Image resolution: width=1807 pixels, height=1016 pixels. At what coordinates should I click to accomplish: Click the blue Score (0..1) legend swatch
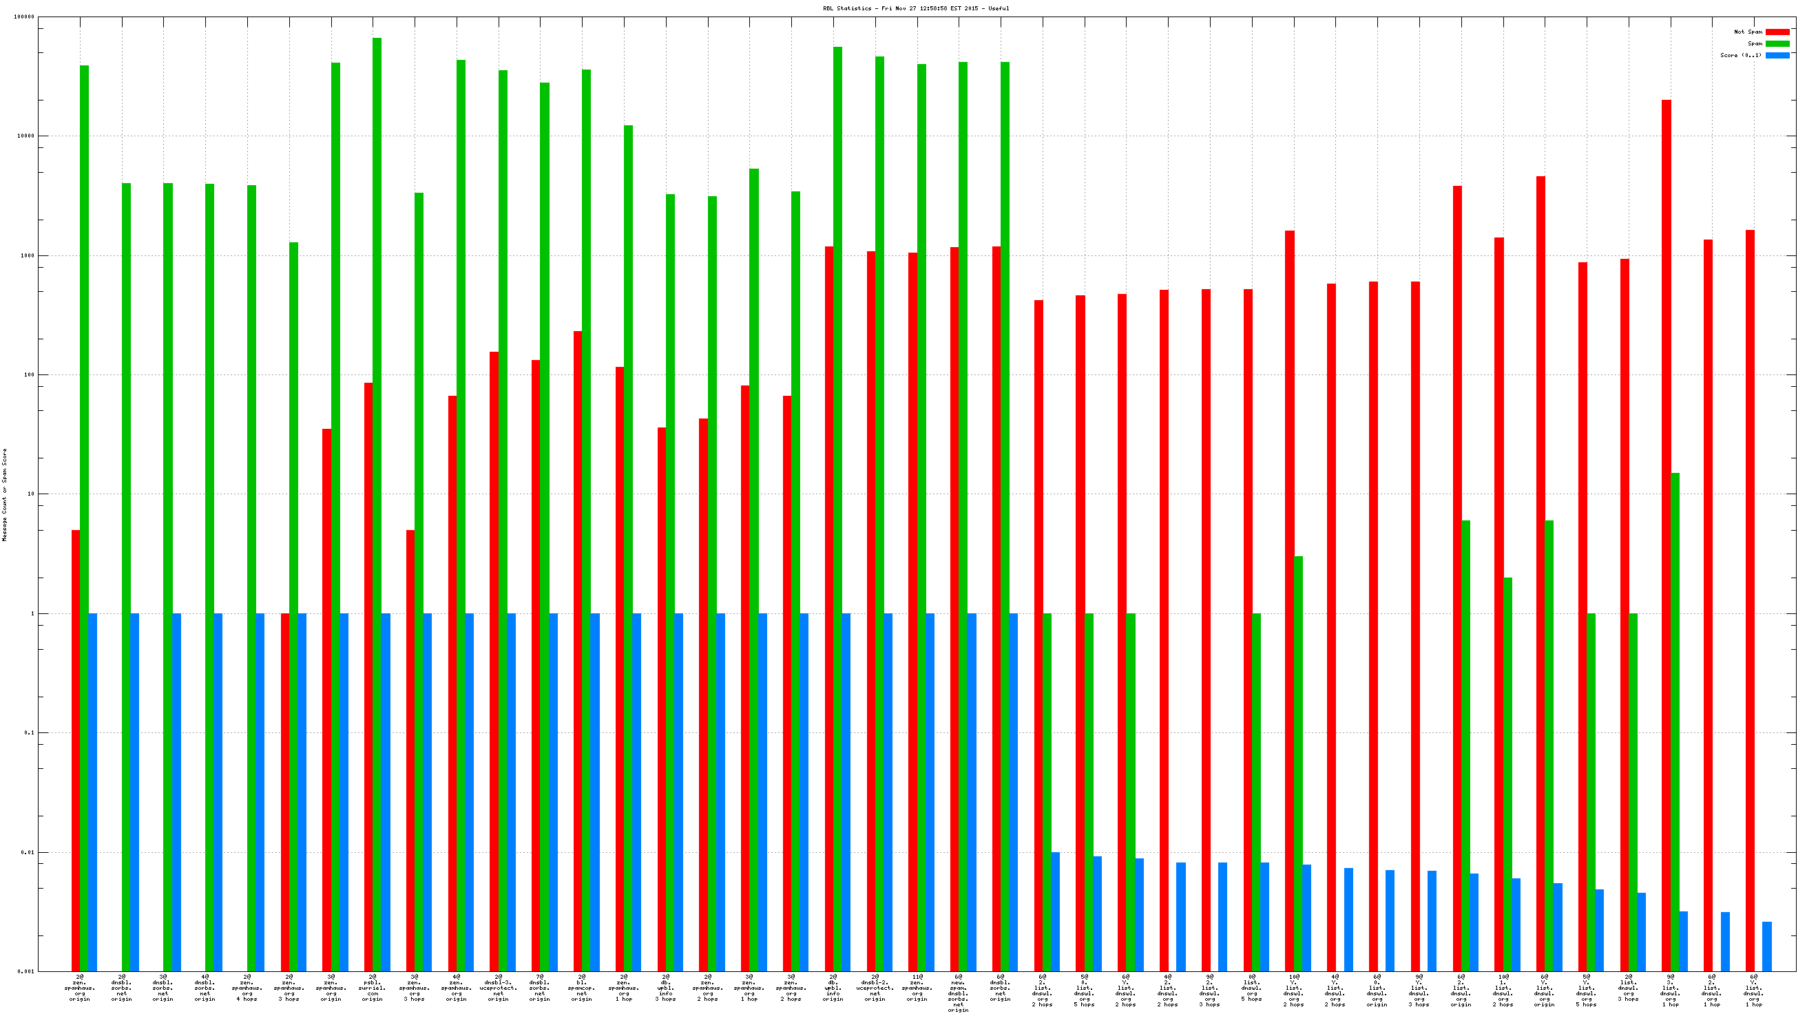point(1777,55)
